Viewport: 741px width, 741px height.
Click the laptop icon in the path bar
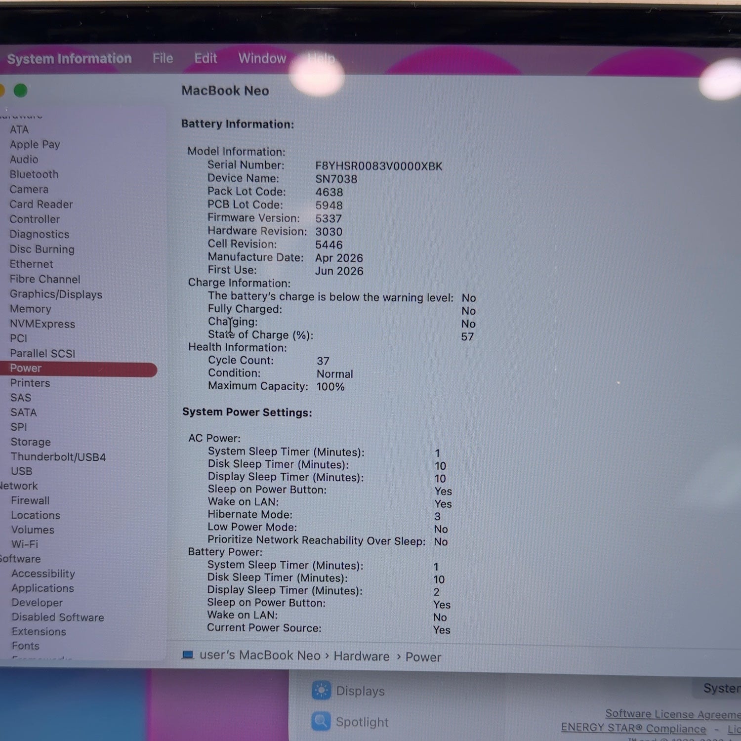[x=188, y=655]
